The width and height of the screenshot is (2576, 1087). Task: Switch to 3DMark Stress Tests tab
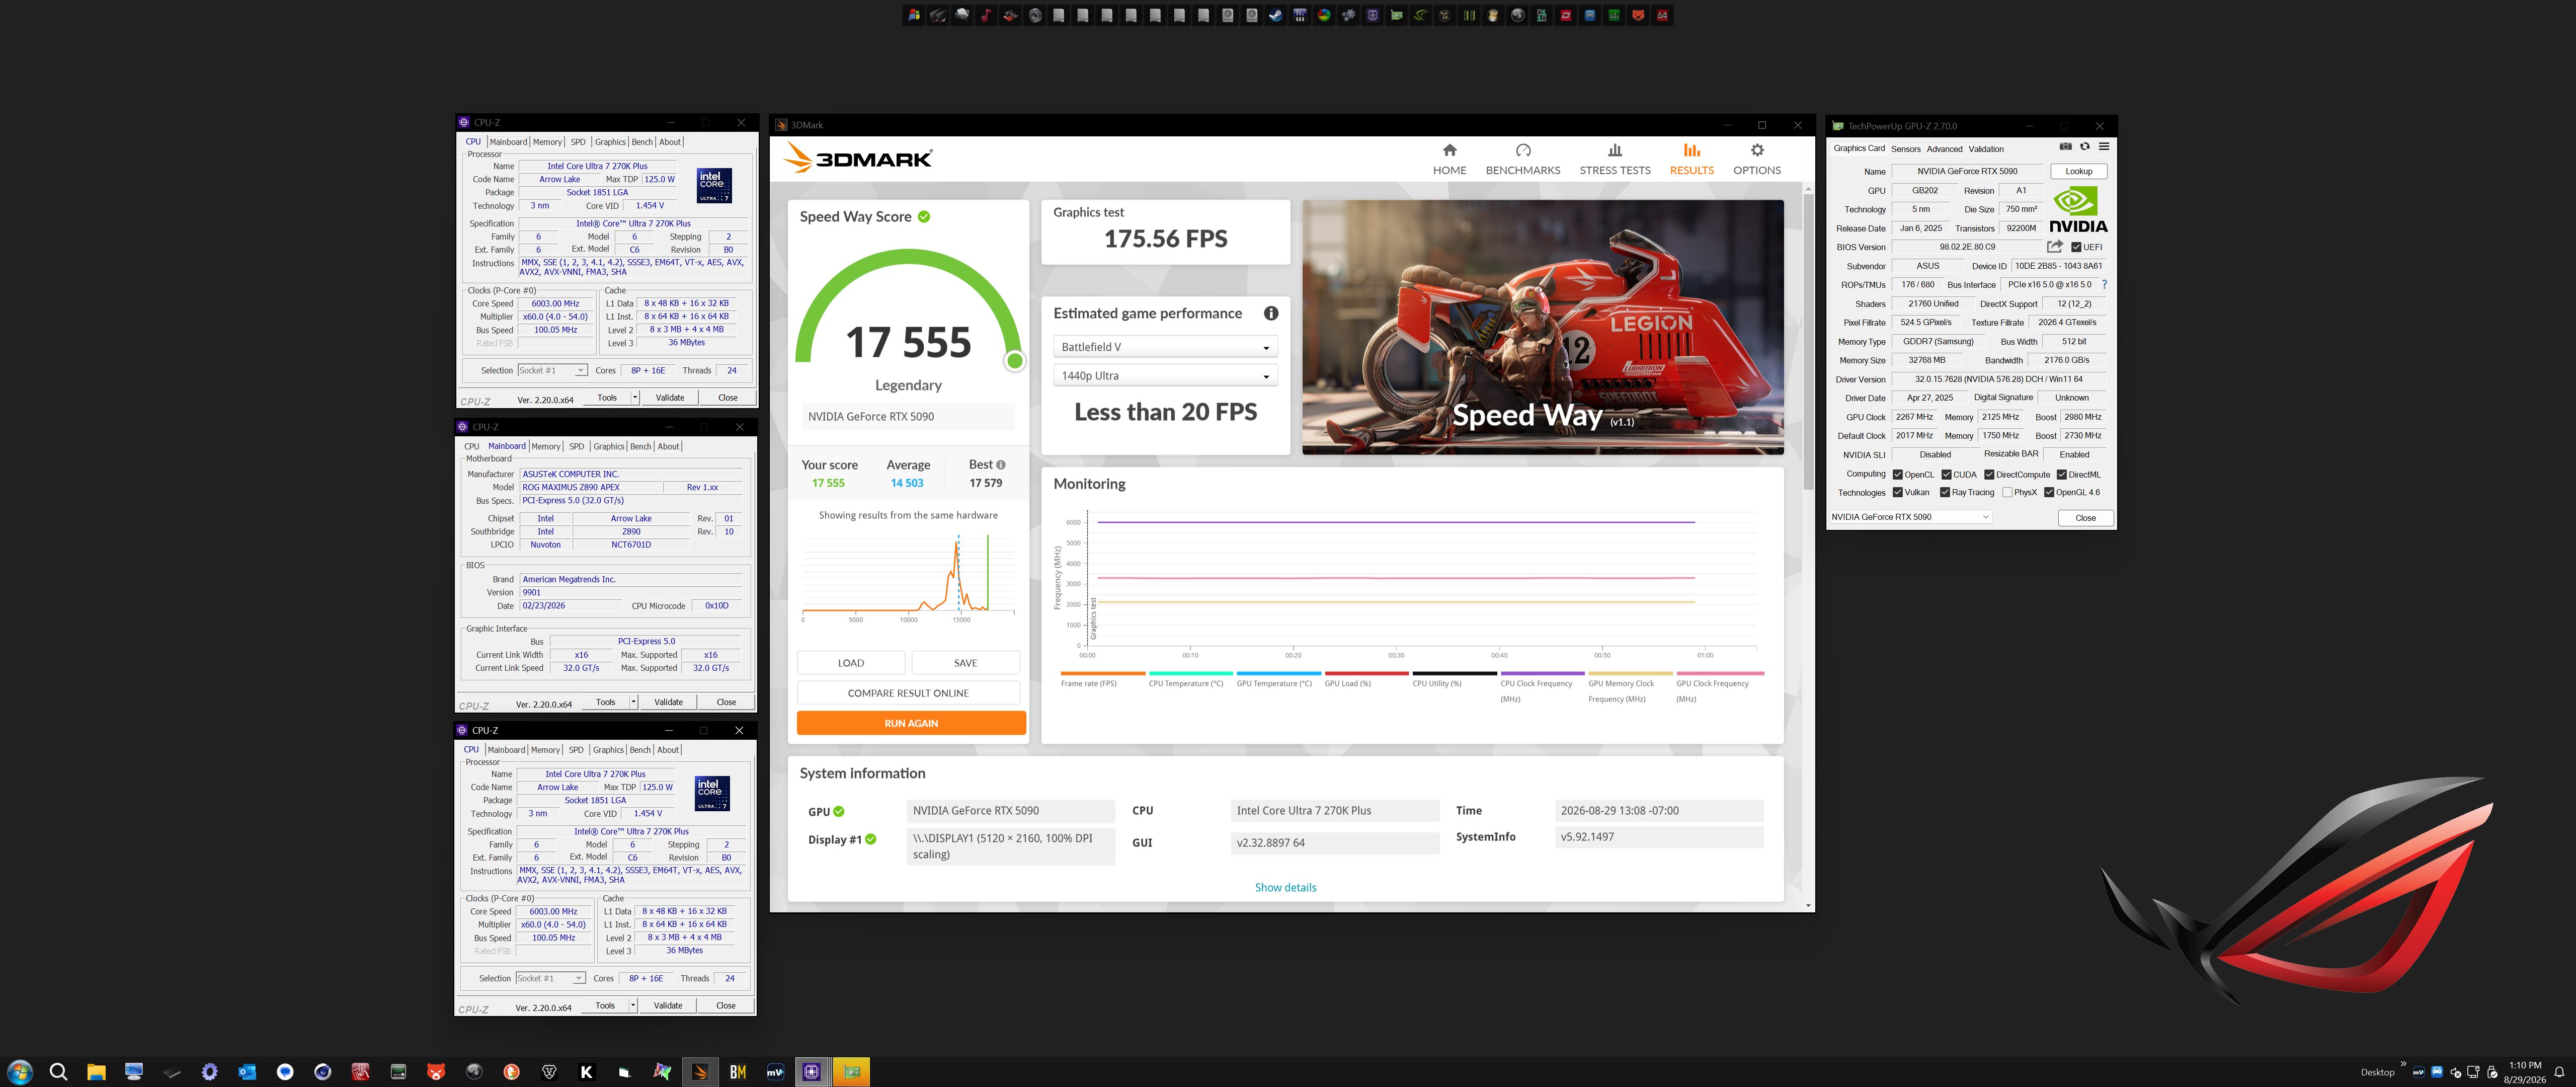pyautogui.click(x=1615, y=159)
